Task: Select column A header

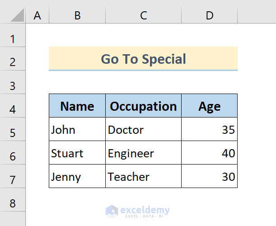Action: click(37, 15)
